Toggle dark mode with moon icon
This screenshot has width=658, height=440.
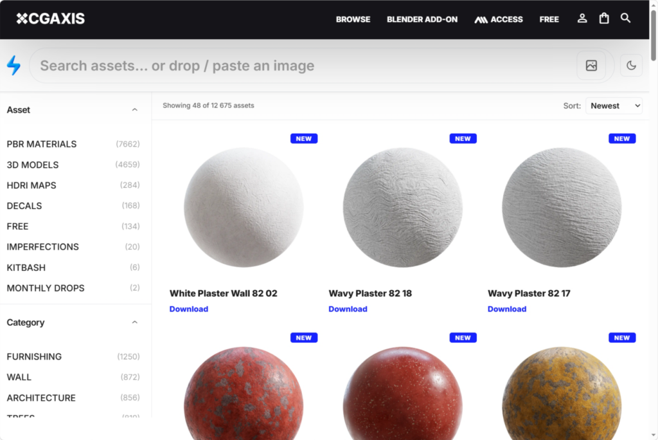coord(631,66)
